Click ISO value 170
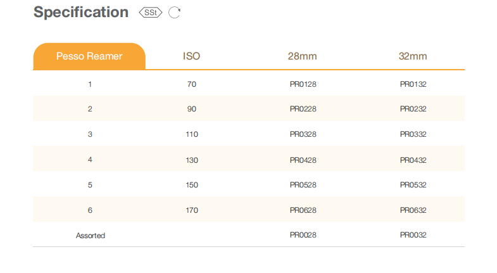 (x=192, y=210)
